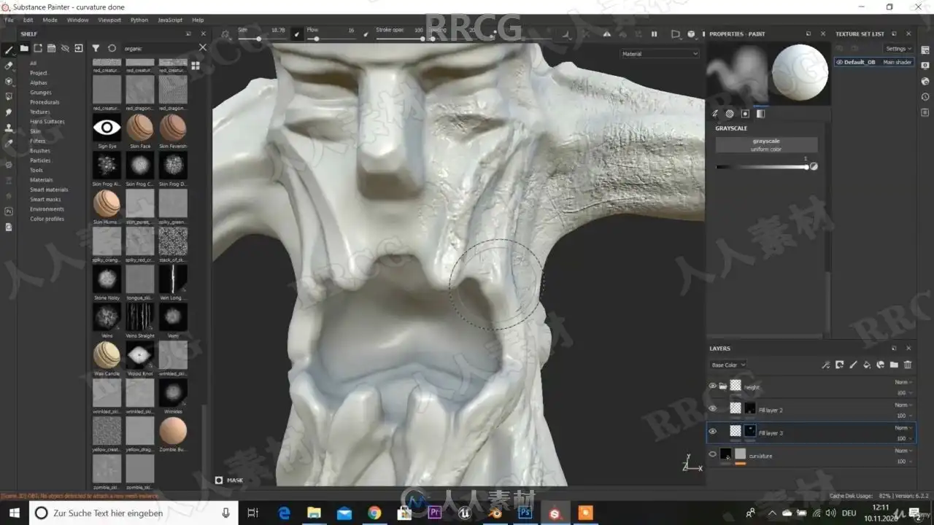
Task: Select the Skin Face material thumbnail
Action: 139,128
